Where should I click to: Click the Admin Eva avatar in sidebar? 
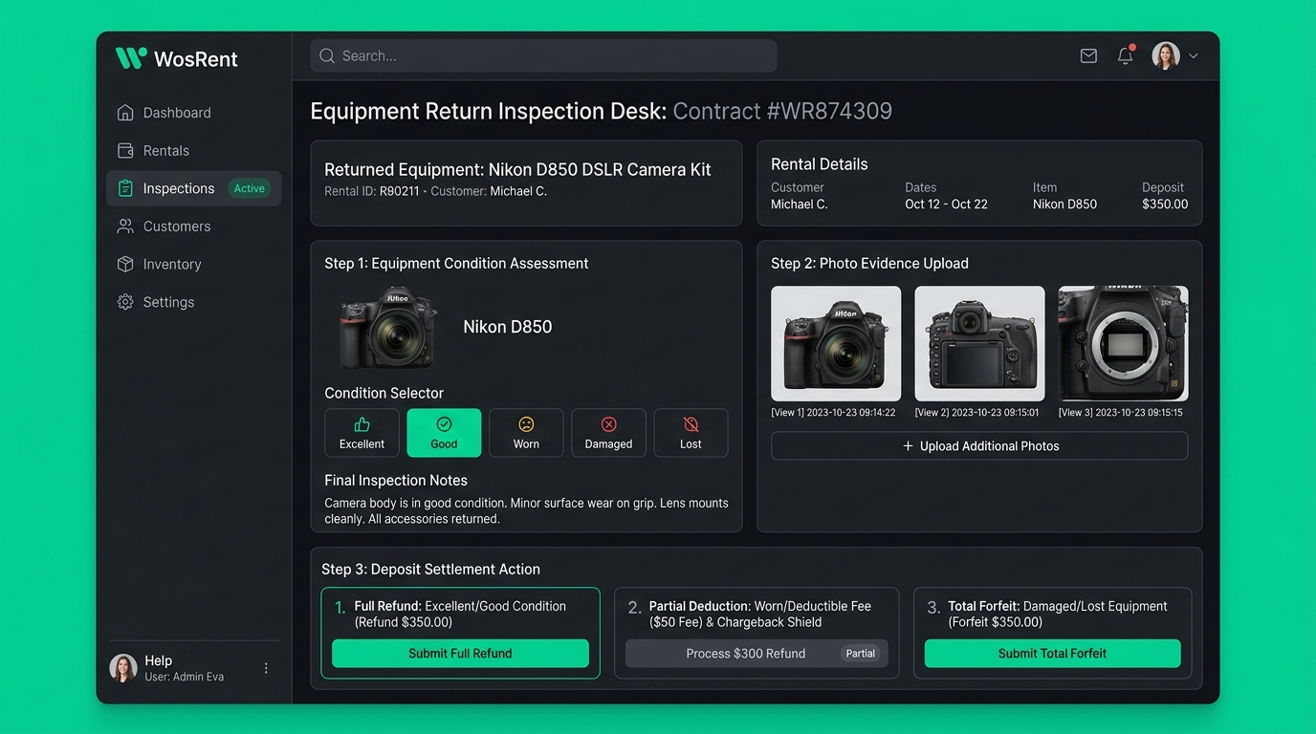(x=123, y=668)
